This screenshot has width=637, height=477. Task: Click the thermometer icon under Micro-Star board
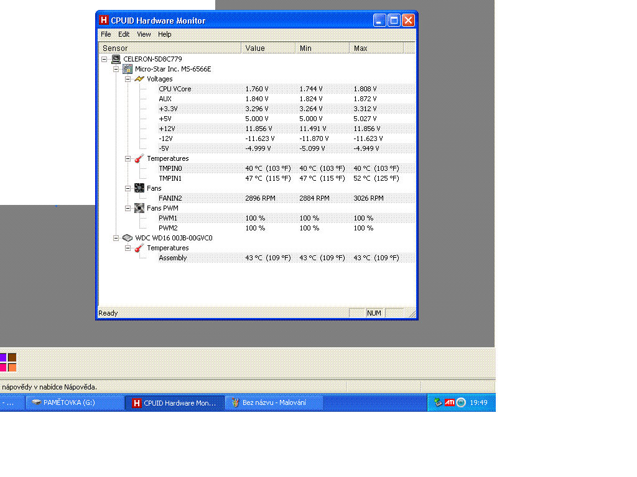[139, 158]
